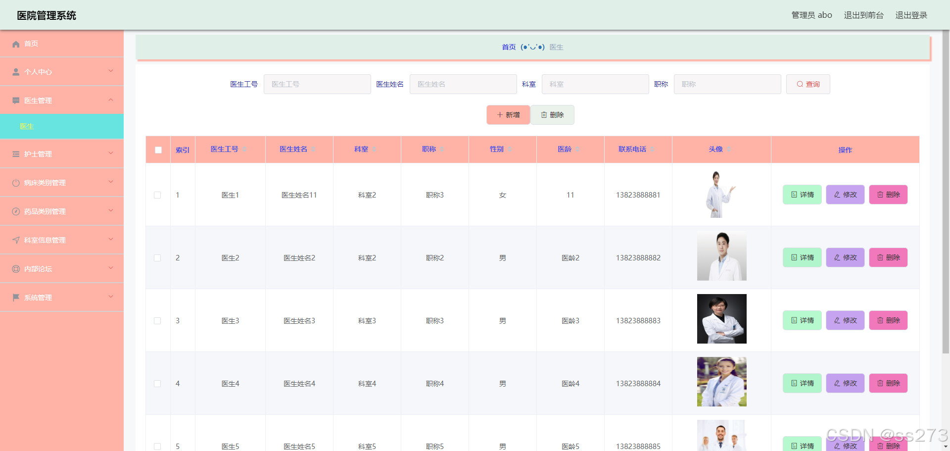950x451 pixels.
Task: Check the row checkbox for 医生1
Action: [x=157, y=195]
